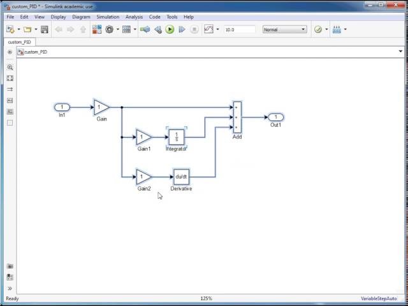This screenshot has width=408, height=306.
Task: Select the Add sum block
Action: [x=237, y=117]
